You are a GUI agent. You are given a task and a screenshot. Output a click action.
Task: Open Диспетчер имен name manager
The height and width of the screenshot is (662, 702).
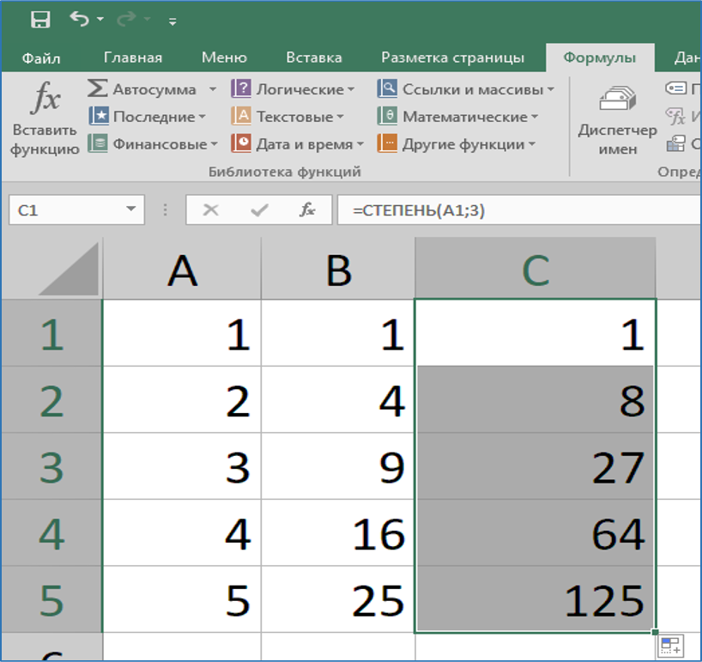pos(617,121)
